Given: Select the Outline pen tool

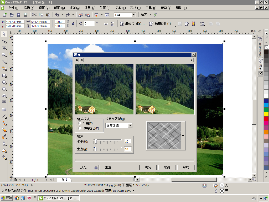Looking at the screenshot, I should pyautogui.click(x=4, y=144).
